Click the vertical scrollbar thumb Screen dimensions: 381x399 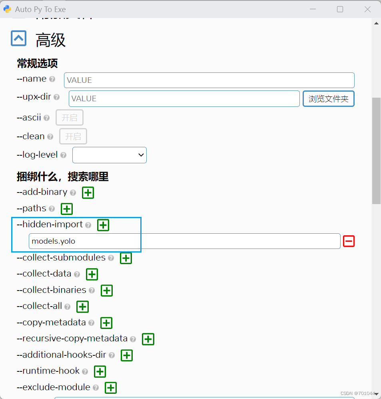tap(377, 151)
